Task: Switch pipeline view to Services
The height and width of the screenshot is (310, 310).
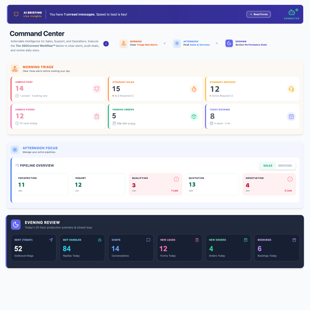Action: coord(285,166)
